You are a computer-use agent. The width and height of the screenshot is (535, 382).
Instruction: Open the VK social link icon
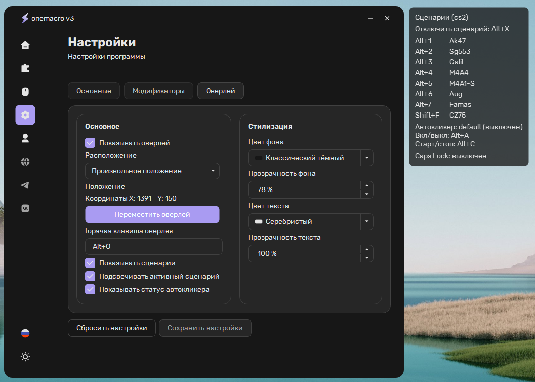click(25, 208)
